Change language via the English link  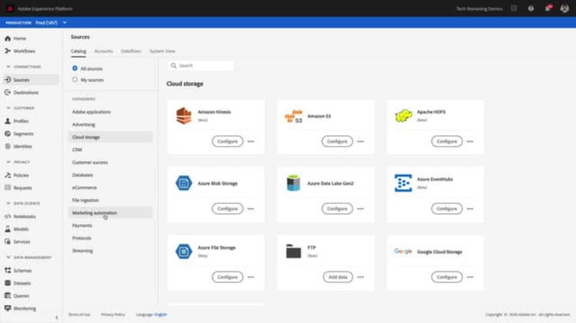161,315
